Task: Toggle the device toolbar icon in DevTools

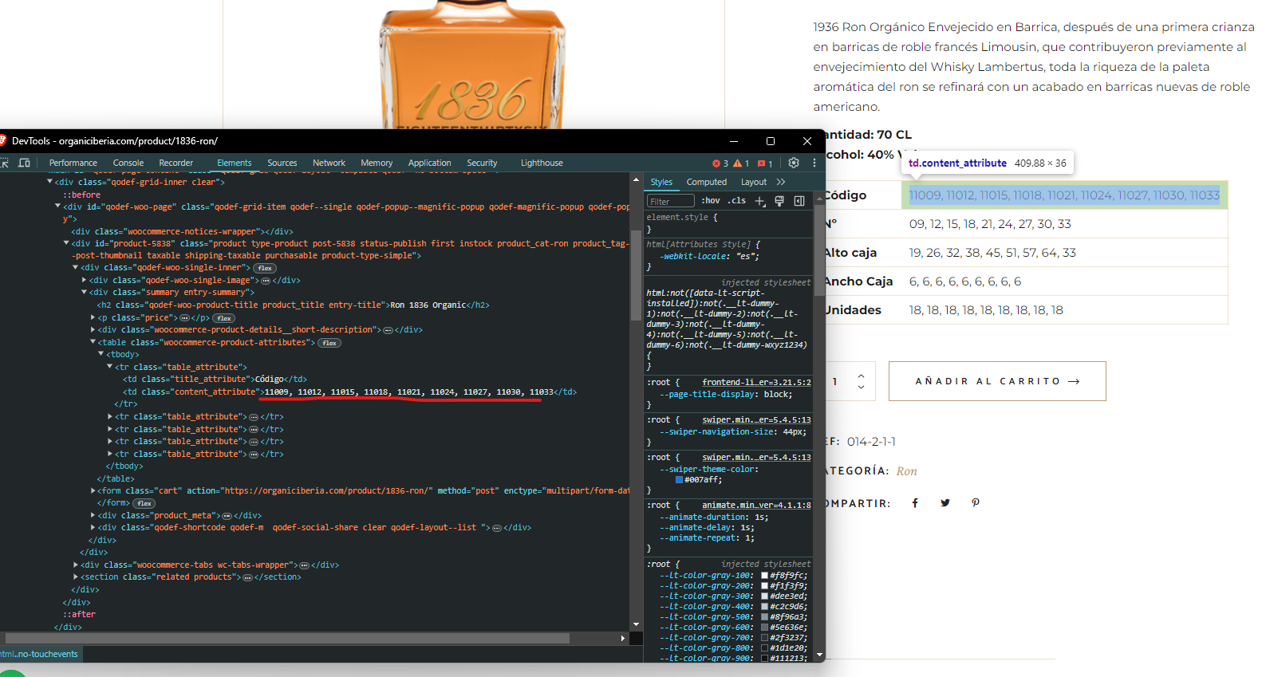Action: [x=24, y=163]
